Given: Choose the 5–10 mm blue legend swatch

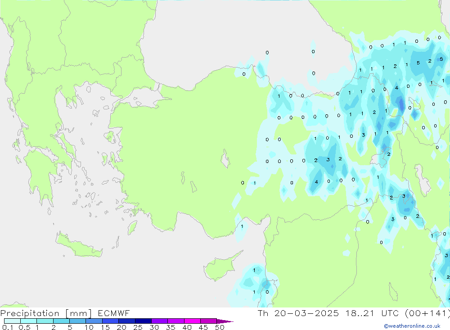Looking at the screenshot, I should point(78,321).
